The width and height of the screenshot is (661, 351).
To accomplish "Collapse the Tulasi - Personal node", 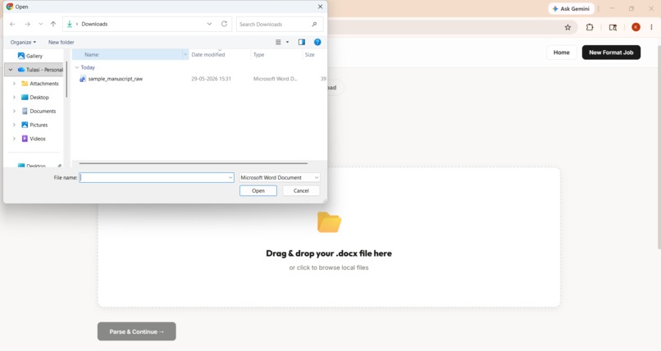I will tap(11, 70).
